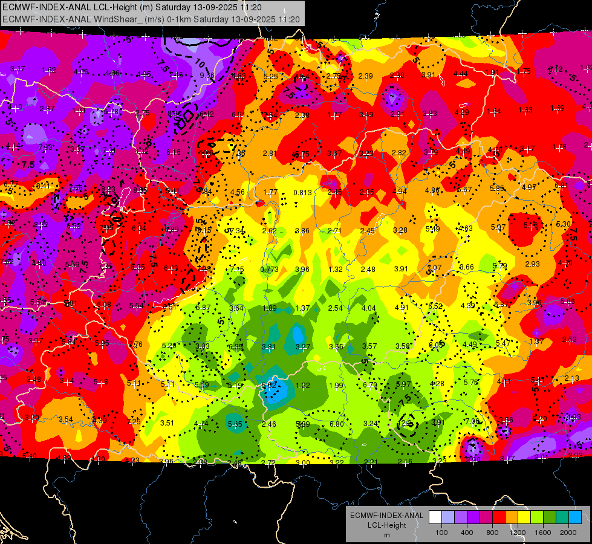Viewport: 592px width, 544px height.
Task: Click the light purple legend swatch above 400
Action: [461, 517]
